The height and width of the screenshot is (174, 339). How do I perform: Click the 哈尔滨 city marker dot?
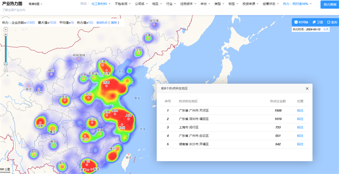coord(154,24)
